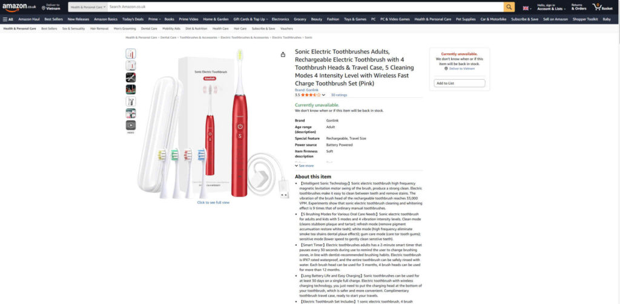Select Dental Care in the subnavigation

click(x=149, y=28)
